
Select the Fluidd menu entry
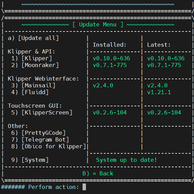(30, 92)
